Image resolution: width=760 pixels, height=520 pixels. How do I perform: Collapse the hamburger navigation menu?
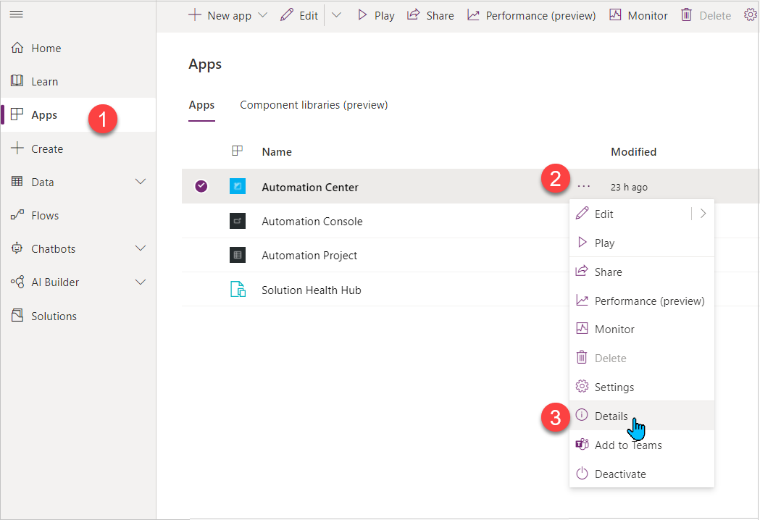pyautogui.click(x=17, y=14)
